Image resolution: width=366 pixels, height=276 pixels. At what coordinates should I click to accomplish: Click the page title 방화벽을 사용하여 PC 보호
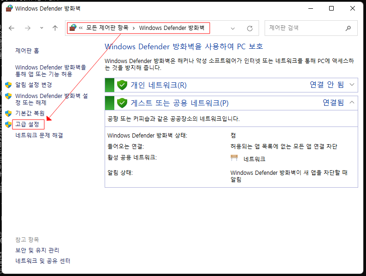(x=184, y=46)
